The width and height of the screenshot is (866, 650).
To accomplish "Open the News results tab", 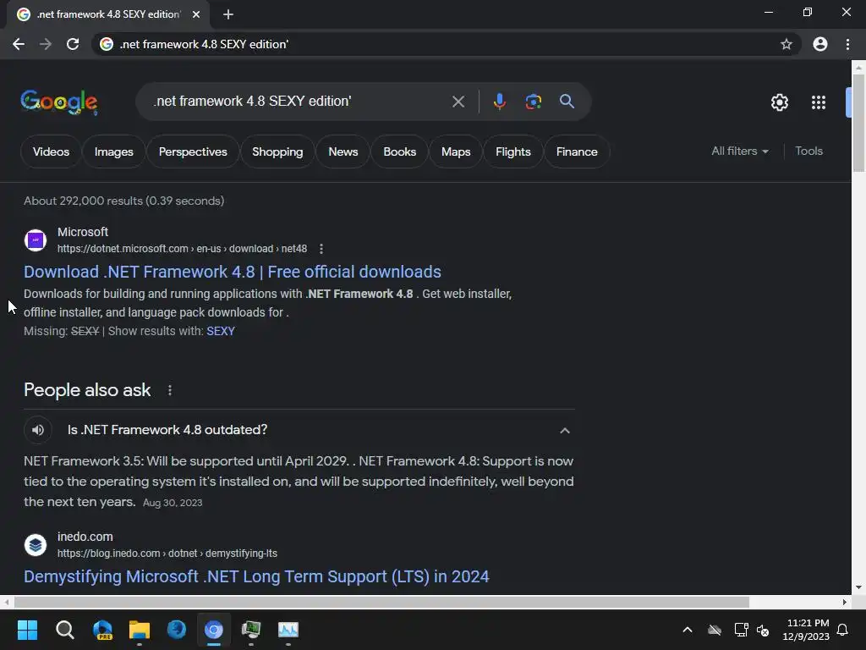I will tap(343, 151).
